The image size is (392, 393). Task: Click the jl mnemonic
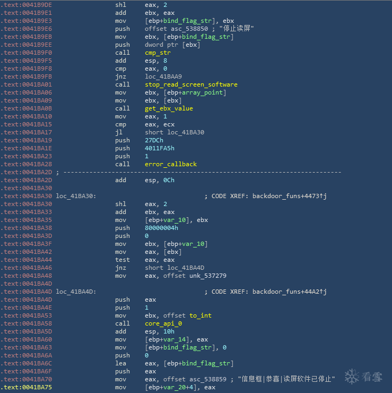click(119, 132)
